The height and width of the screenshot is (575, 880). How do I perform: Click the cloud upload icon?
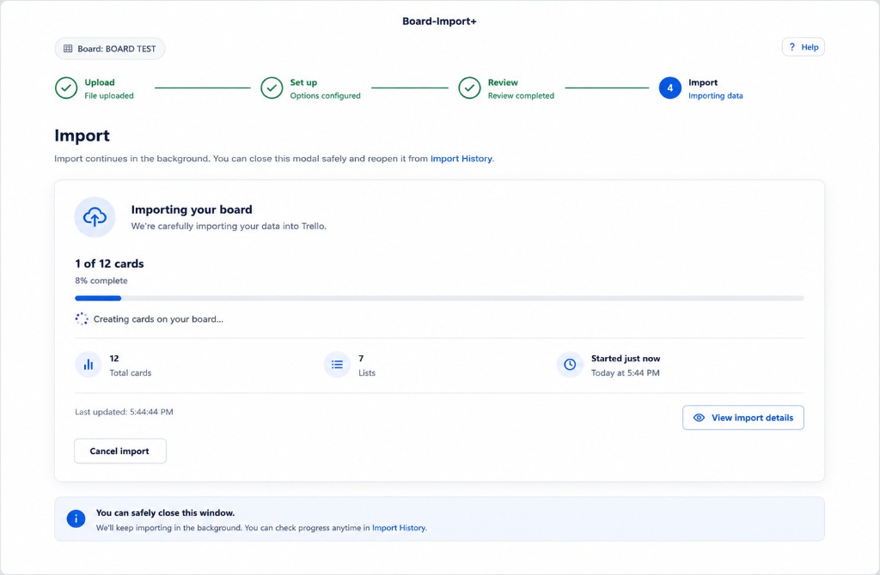[x=95, y=217]
